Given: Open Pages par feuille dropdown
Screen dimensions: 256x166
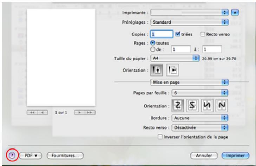Looking at the screenshot, I should [200, 93].
